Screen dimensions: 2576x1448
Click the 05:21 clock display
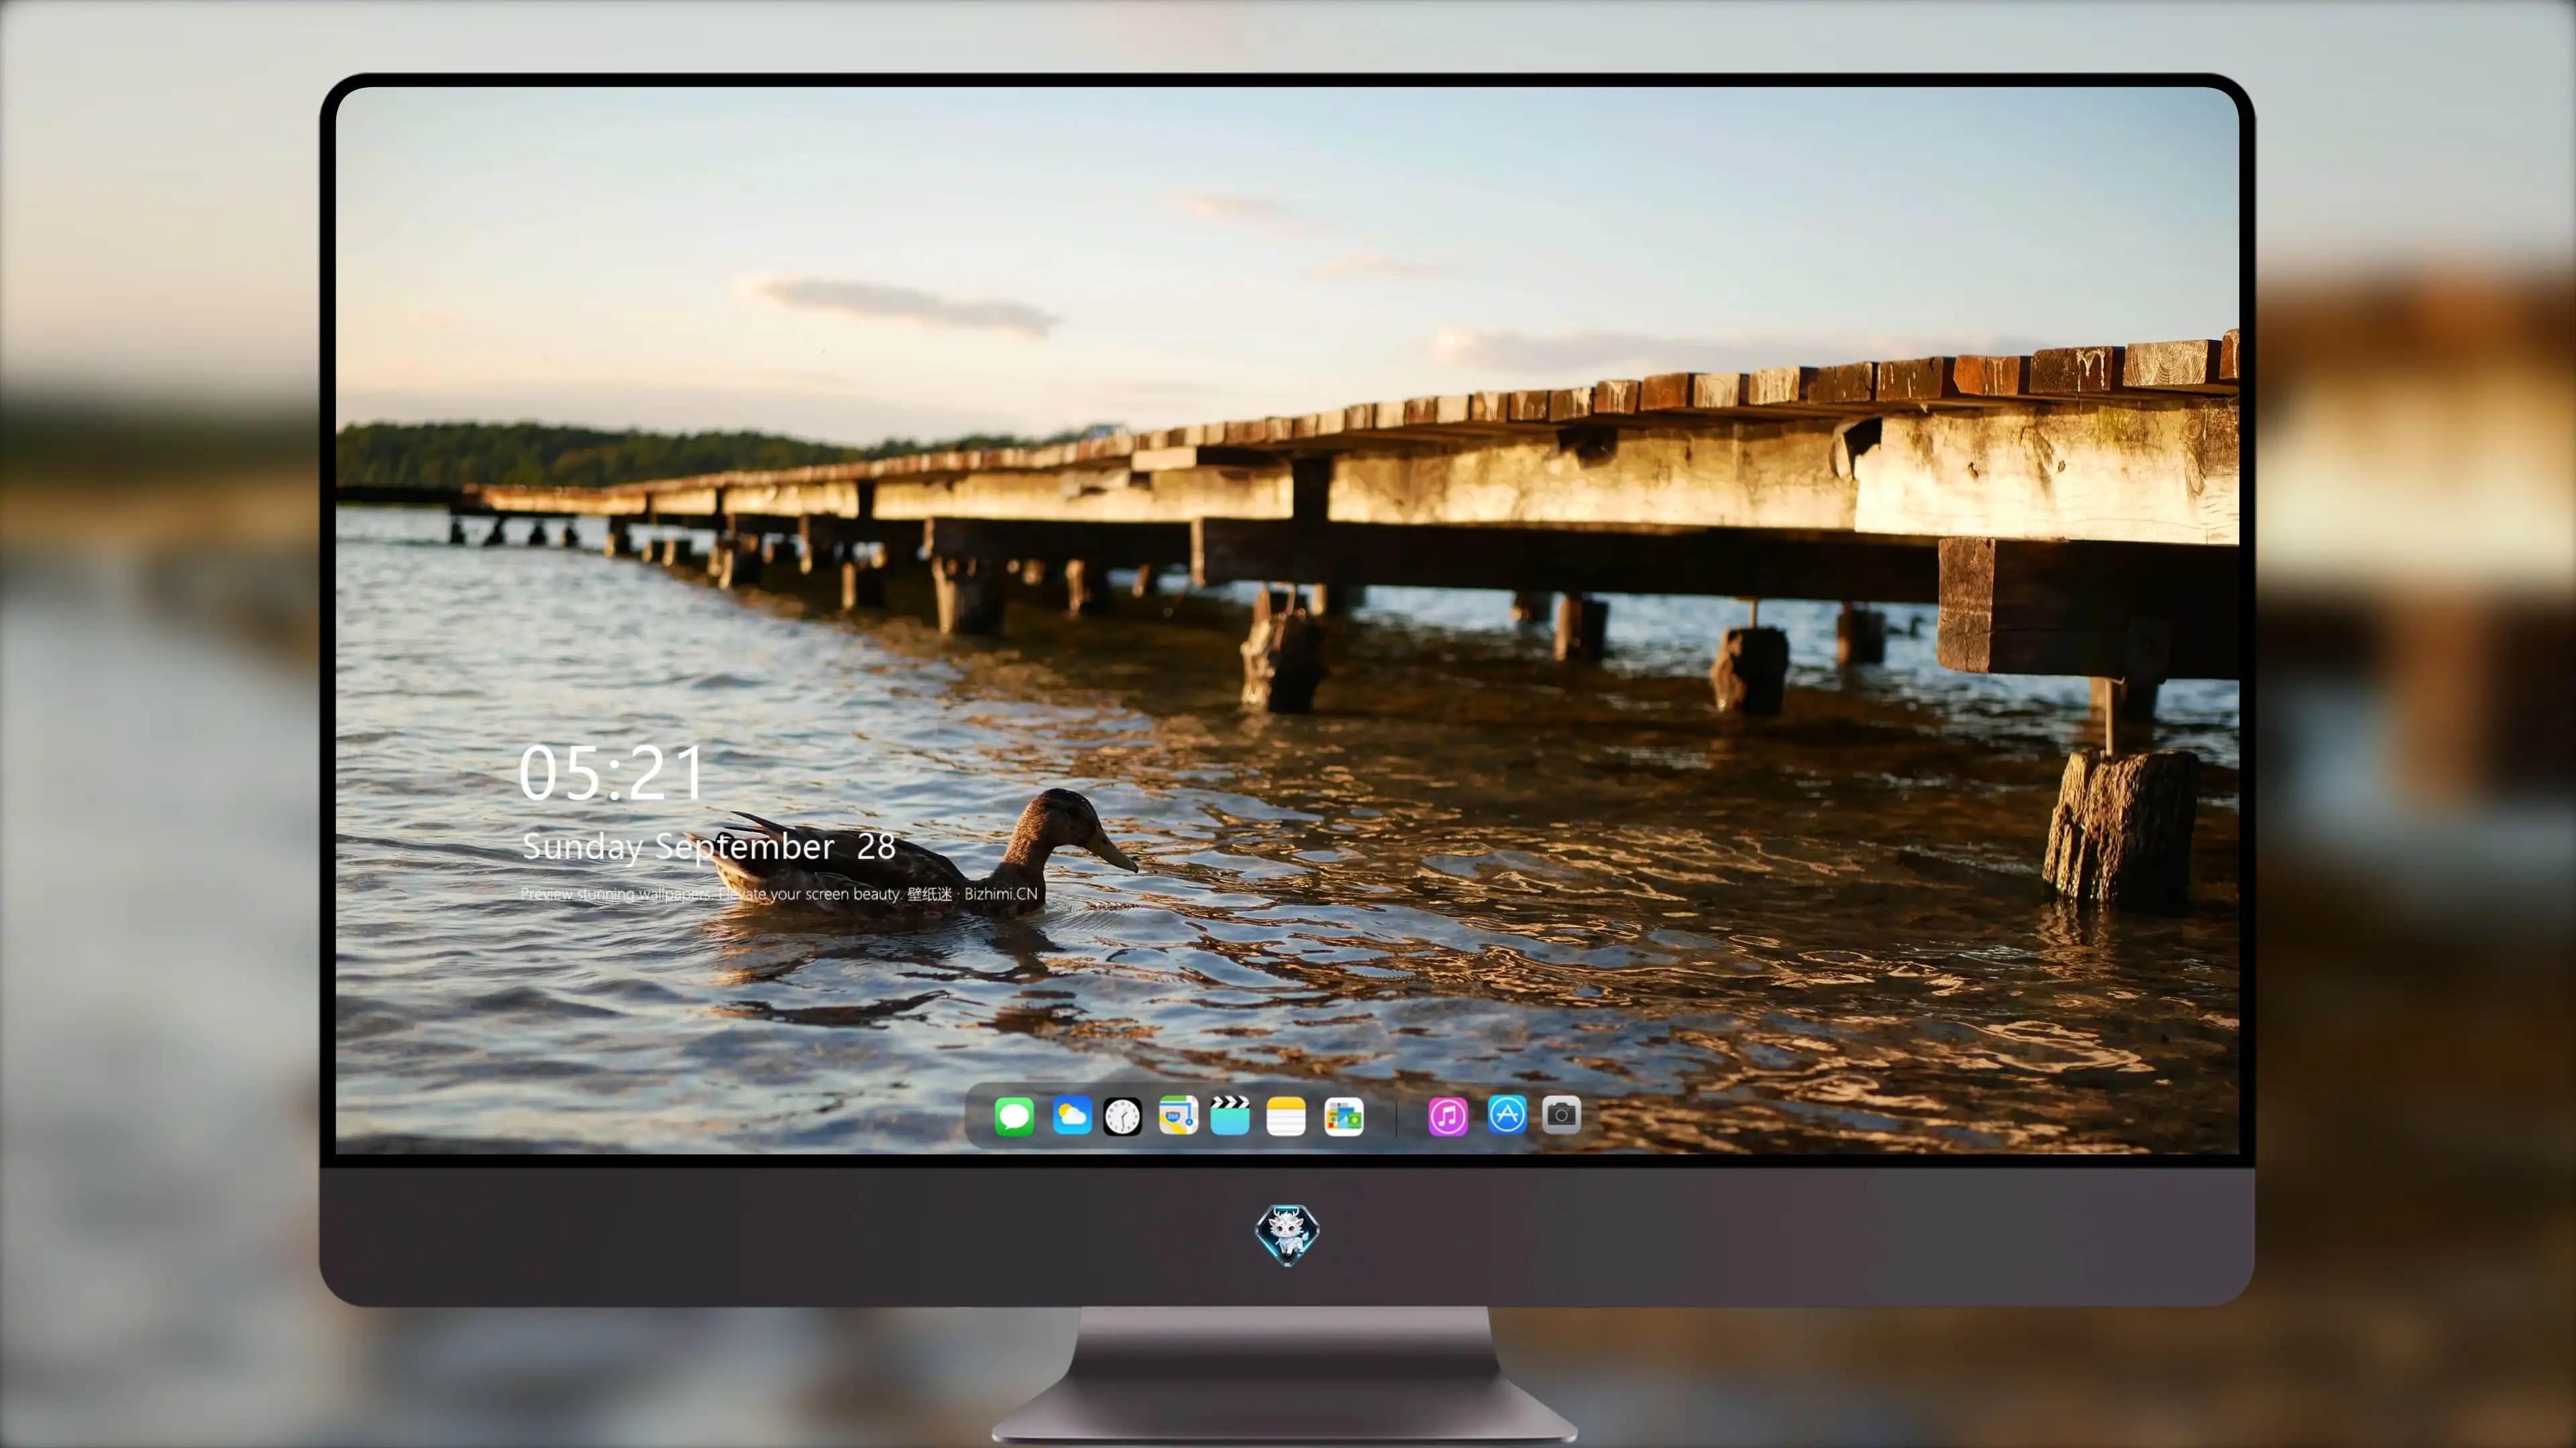[x=611, y=772]
